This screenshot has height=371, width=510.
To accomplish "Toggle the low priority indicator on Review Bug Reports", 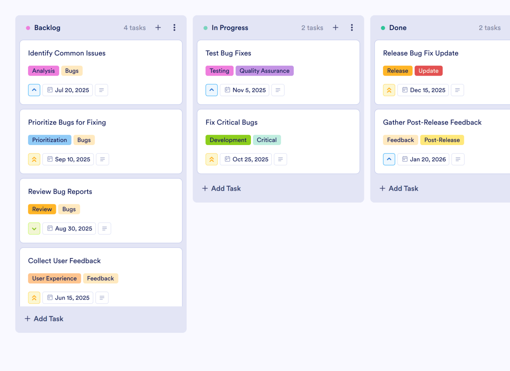I will 34,228.
